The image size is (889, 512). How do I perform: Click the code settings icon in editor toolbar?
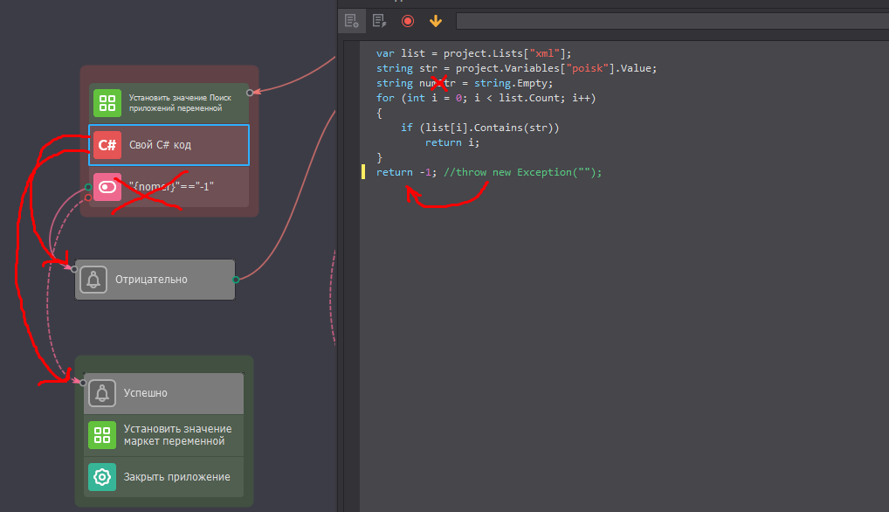point(351,21)
